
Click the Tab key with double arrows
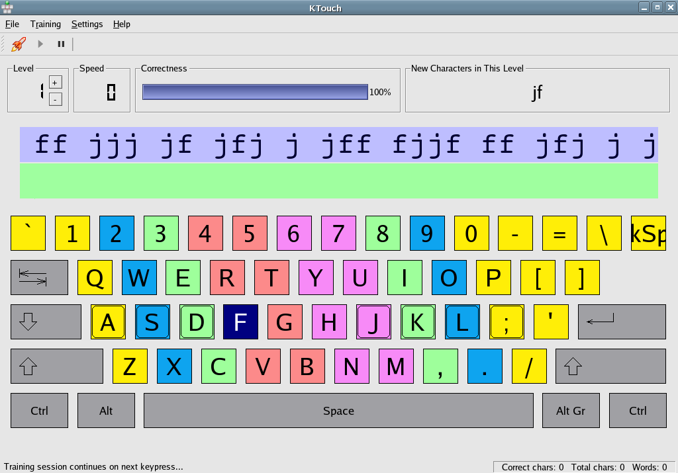click(39, 277)
